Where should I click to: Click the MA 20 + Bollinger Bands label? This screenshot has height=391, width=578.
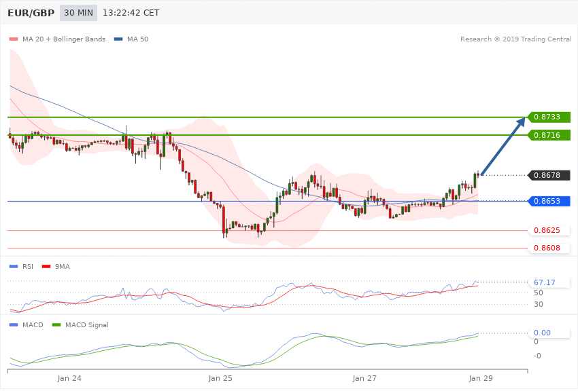pos(64,39)
